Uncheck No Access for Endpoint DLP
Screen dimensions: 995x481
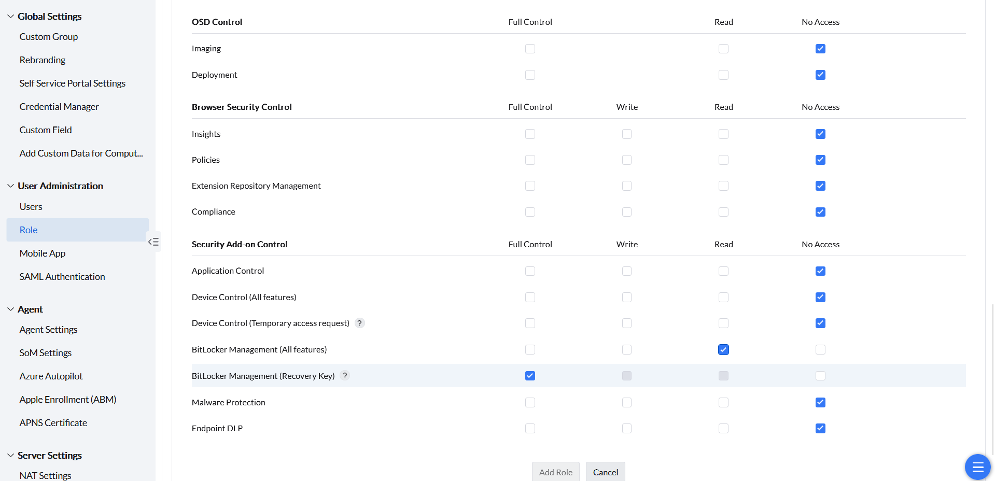pos(820,428)
